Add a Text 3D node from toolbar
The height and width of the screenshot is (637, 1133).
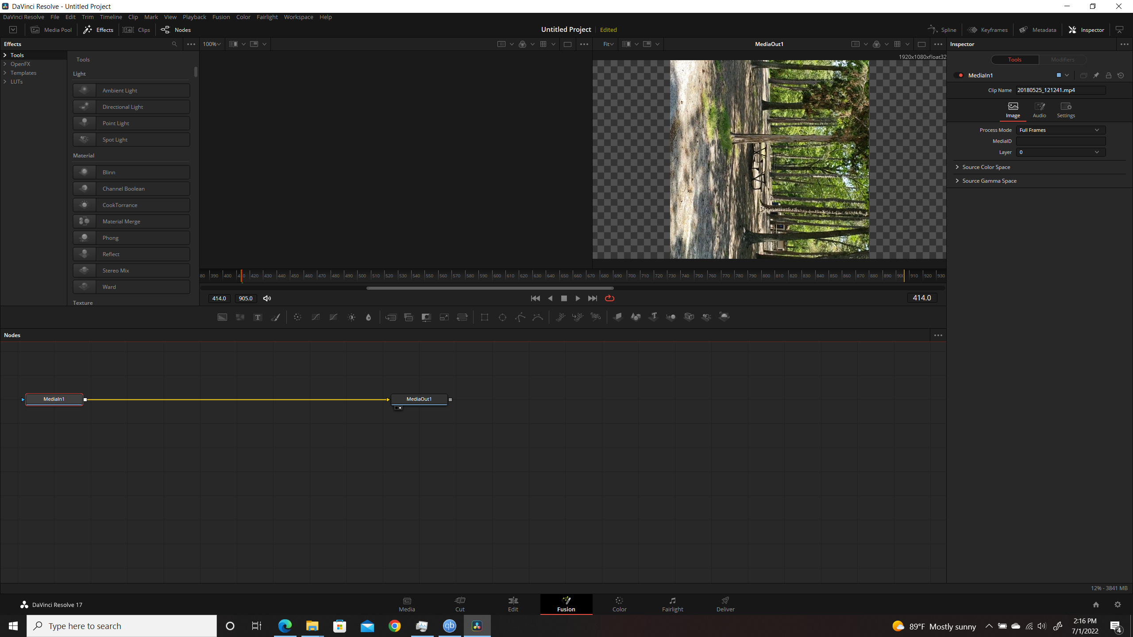click(x=653, y=317)
